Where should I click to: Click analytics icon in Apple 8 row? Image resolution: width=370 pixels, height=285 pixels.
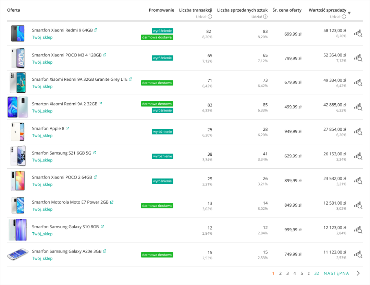pyautogui.click(x=358, y=132)
